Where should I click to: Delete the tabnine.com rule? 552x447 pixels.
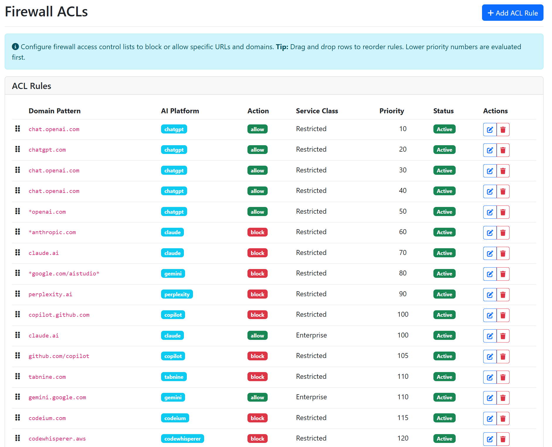[x=503, y=377]
